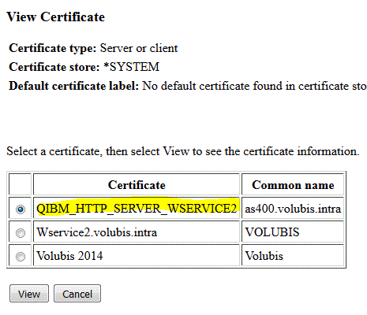
Task: Click the empty header cell above radio buttons
Action: [x=21, y=185]
